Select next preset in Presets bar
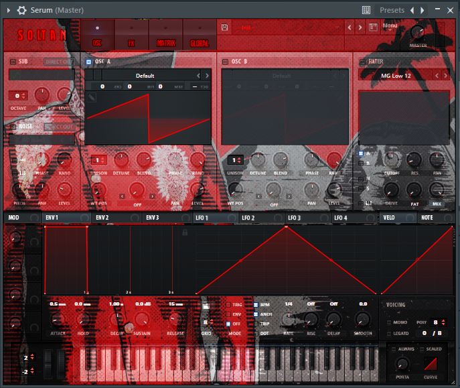The height and width of the screenshot is (388, 460). point(423,10)
